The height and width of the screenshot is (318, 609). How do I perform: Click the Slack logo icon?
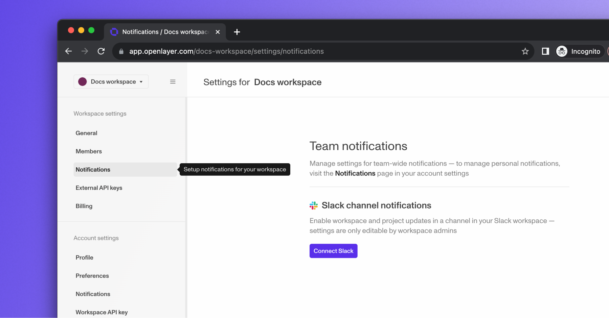(x=314, y=205)
